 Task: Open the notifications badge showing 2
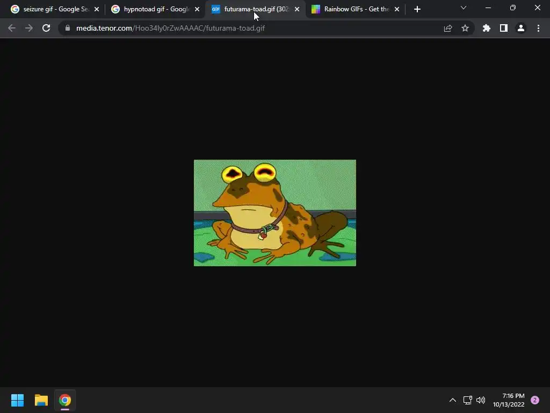coord(535,400)
